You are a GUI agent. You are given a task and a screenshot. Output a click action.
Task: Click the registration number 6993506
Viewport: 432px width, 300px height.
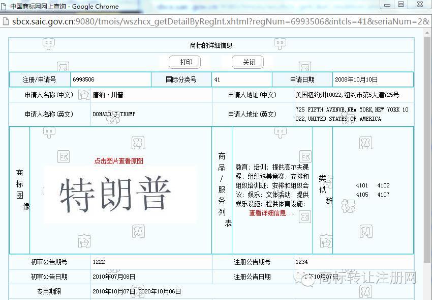click(x=83, y=79)
